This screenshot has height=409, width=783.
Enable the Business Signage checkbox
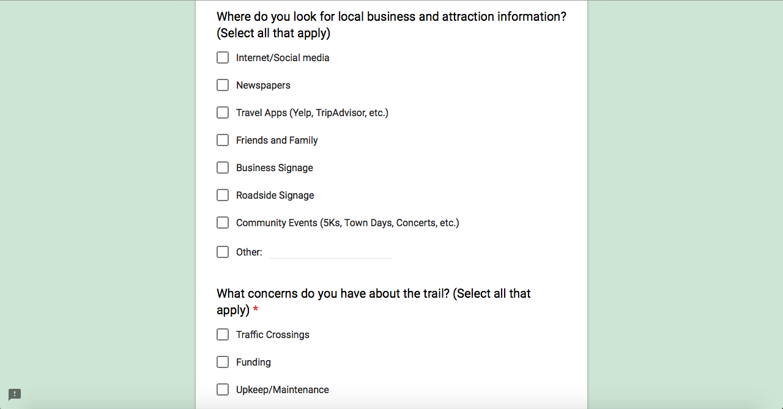[x=223, y=168]
